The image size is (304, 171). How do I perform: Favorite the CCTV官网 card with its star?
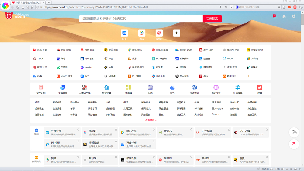pos(267,129)
